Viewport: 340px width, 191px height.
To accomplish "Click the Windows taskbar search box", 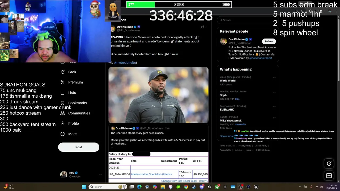I will click(x=107, y=187).
